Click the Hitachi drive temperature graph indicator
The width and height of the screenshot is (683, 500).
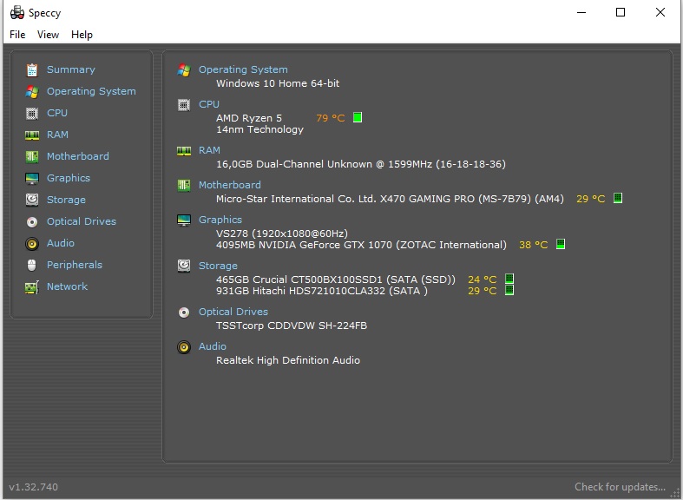coord(509,290)
